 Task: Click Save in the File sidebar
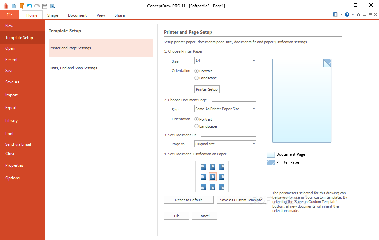tap(23, 71)
